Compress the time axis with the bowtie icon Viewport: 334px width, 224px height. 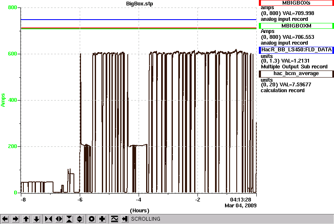pyautogui.click(x=48, y=219)
